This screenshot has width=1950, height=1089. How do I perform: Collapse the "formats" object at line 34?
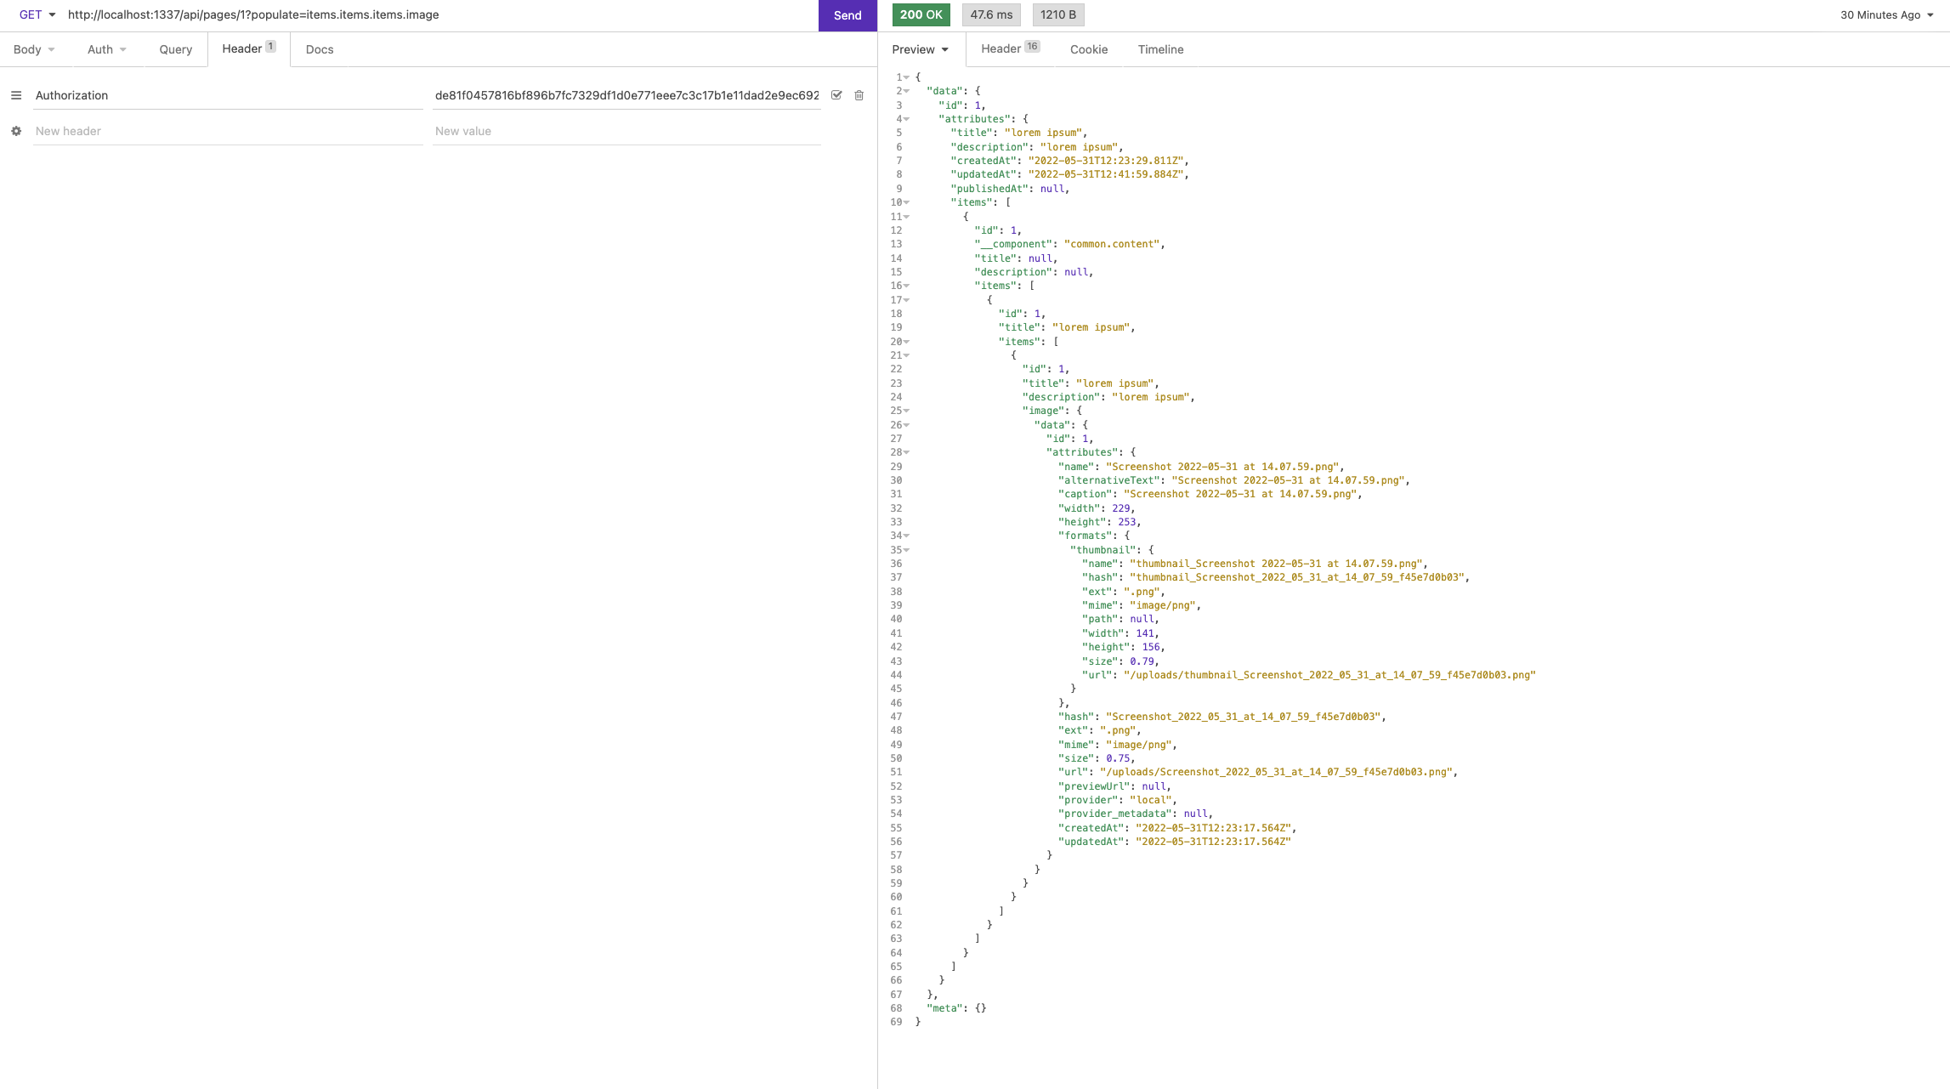pos(907,536)
